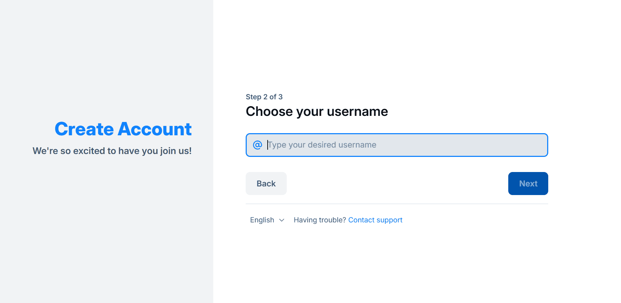
Task: Focus the desired username input field
Action: click(x=397, y=145)
